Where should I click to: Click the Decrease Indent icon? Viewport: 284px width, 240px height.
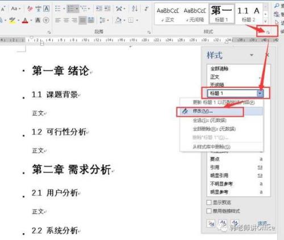[x=99, y=9]
